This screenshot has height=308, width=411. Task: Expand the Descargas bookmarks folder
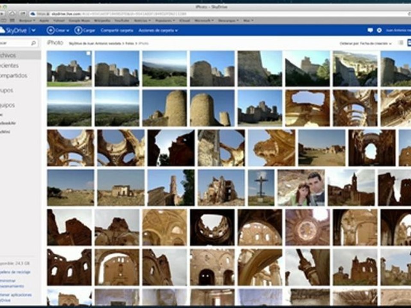(x=229, y=20)
